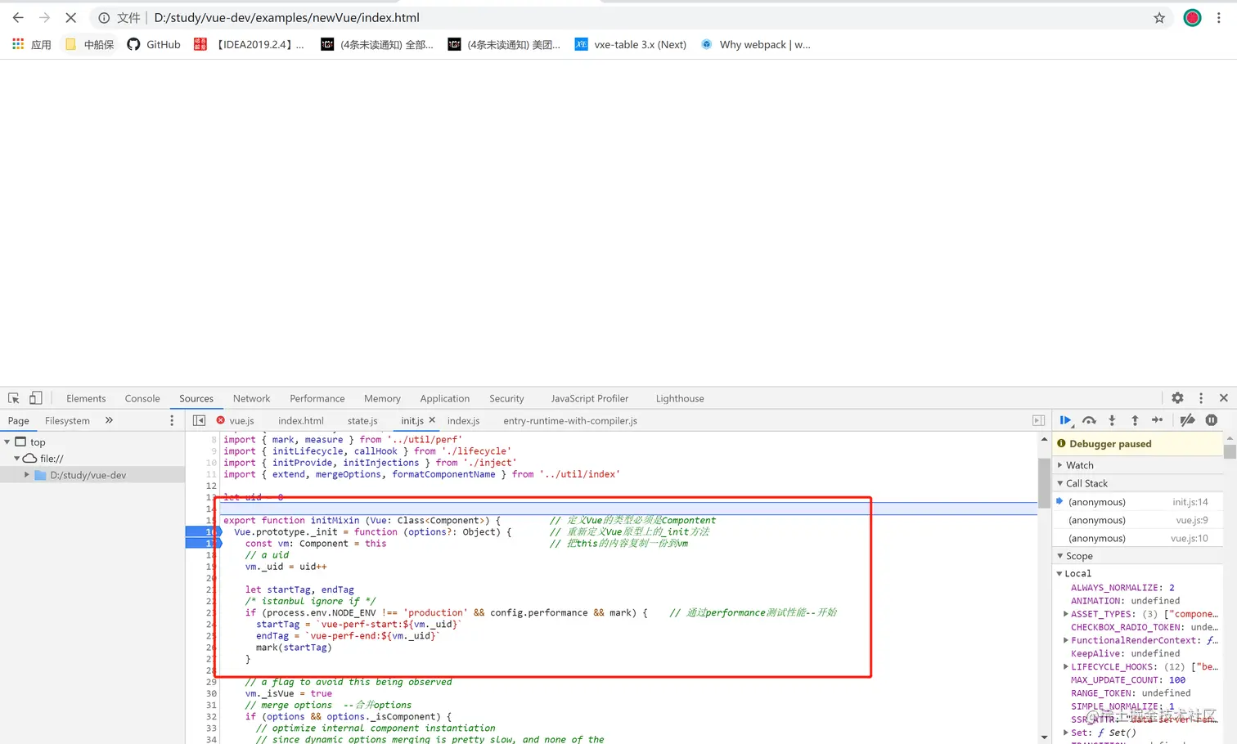Collapse the Call Stack section
1237x744 pixels.
point(1060,483)
